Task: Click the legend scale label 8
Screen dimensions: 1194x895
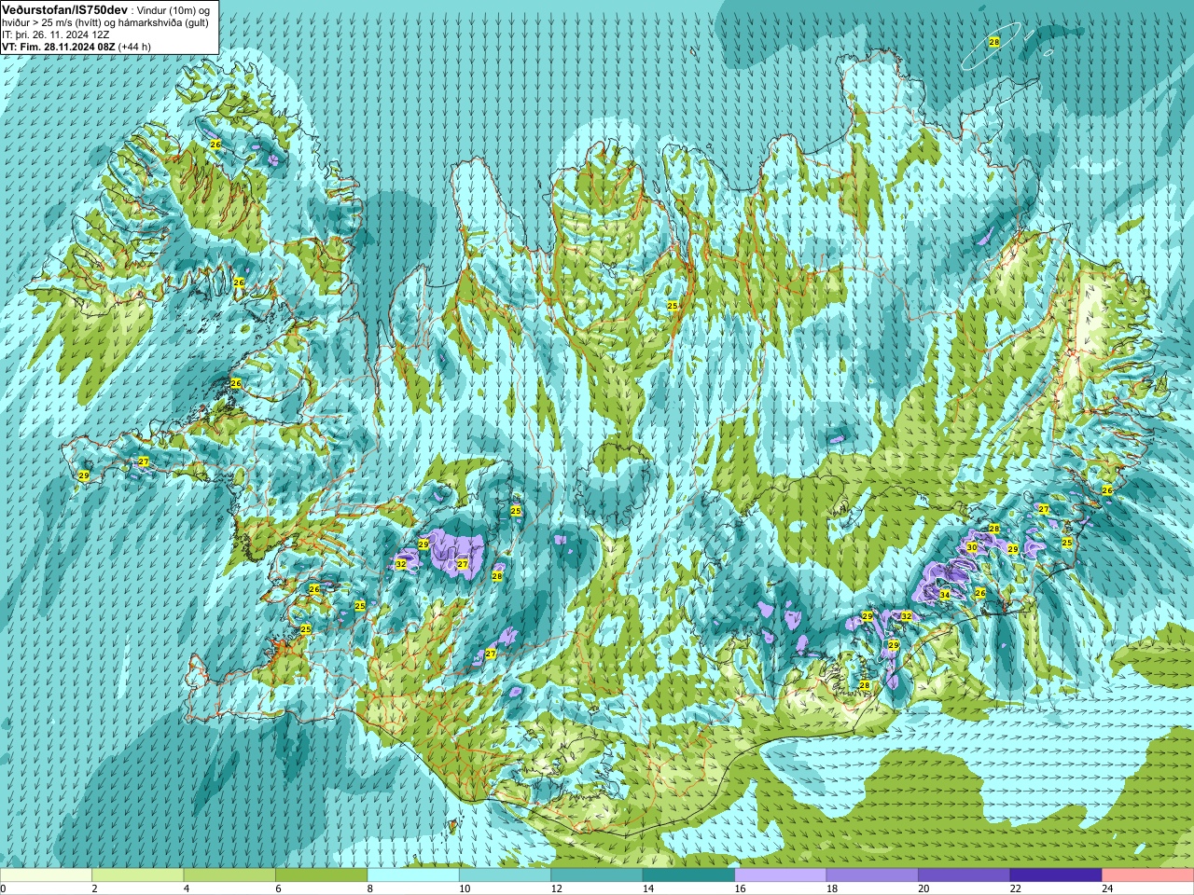Action: tap(369, 888)
